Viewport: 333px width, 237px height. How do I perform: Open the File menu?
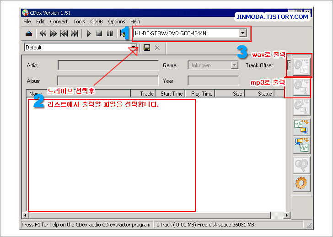tap(27, 22)
